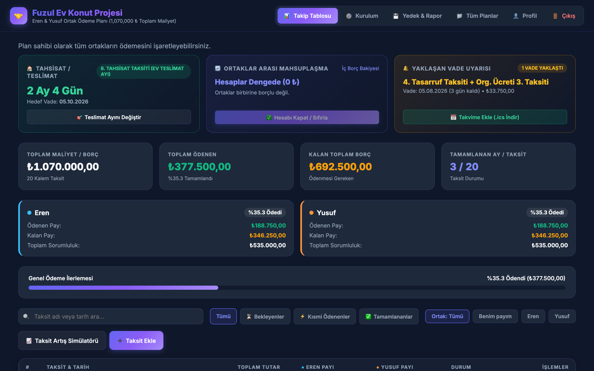Click Hesaplar Dengede (0 ₺) text
This screenshot has height=371, width=594.
pyautogui.click(x=257, y=82)
